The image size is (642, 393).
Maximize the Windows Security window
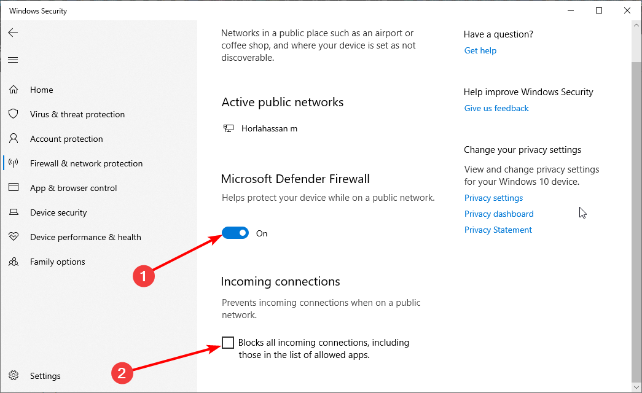599,10
